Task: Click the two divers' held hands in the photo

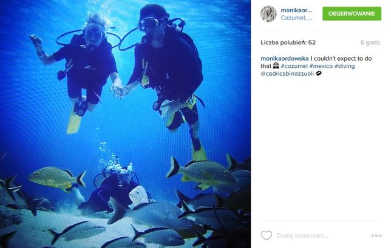Action: 120,90
